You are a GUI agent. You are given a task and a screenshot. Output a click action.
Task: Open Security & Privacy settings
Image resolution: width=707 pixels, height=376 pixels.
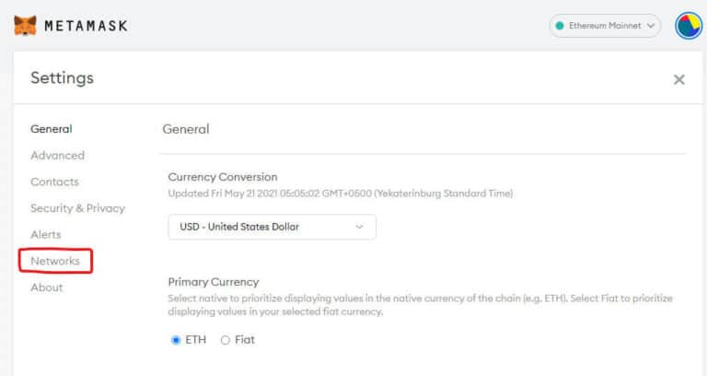click(77, 208)
